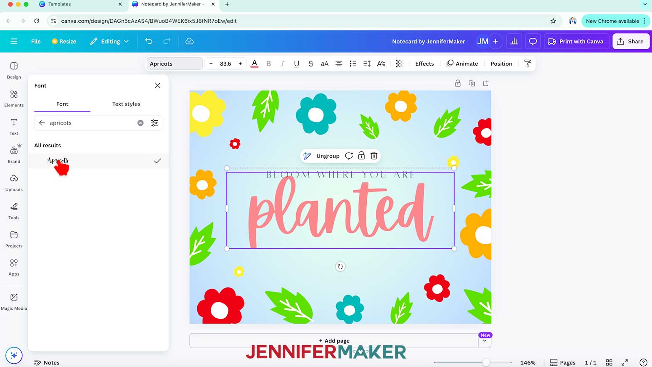Select the Apricots font result

click(x=98, y=161)
